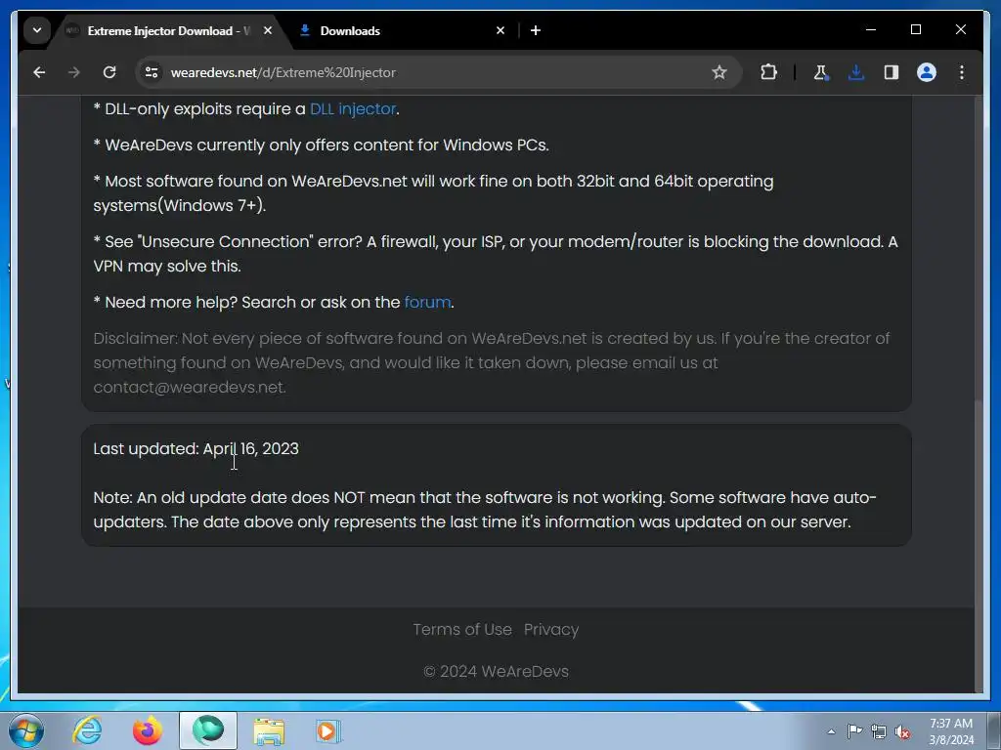
Task: Open Chrome Labs flask icon
Action: point(821,72)
